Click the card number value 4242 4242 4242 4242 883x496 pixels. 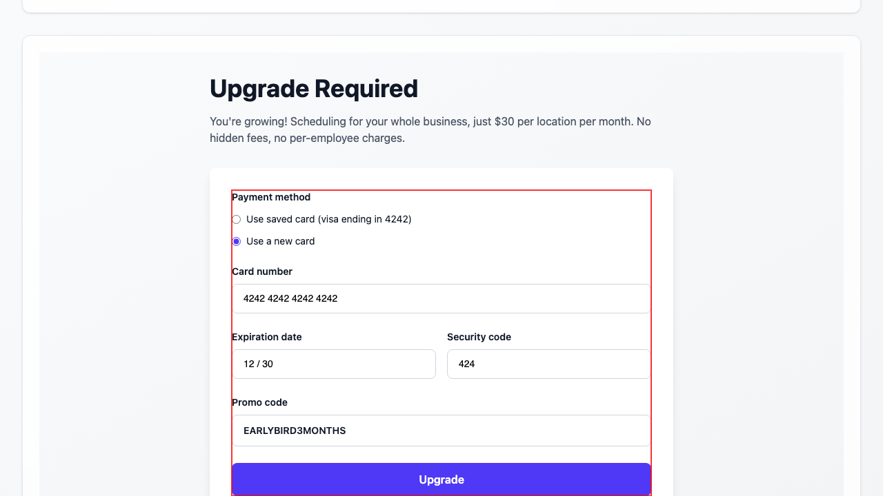click(290, 298)
